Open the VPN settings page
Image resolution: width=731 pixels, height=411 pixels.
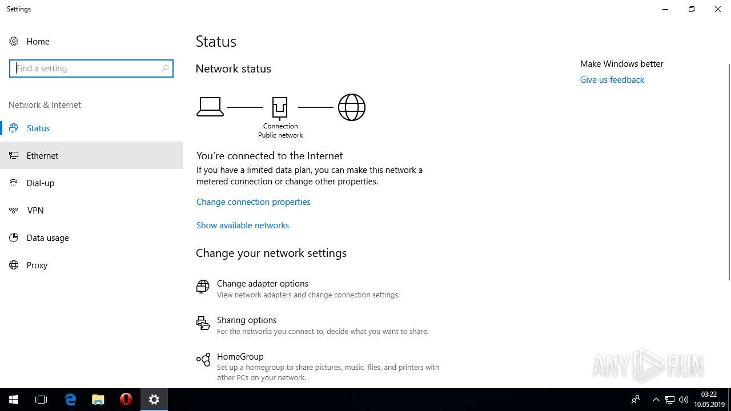click(91, 210)
